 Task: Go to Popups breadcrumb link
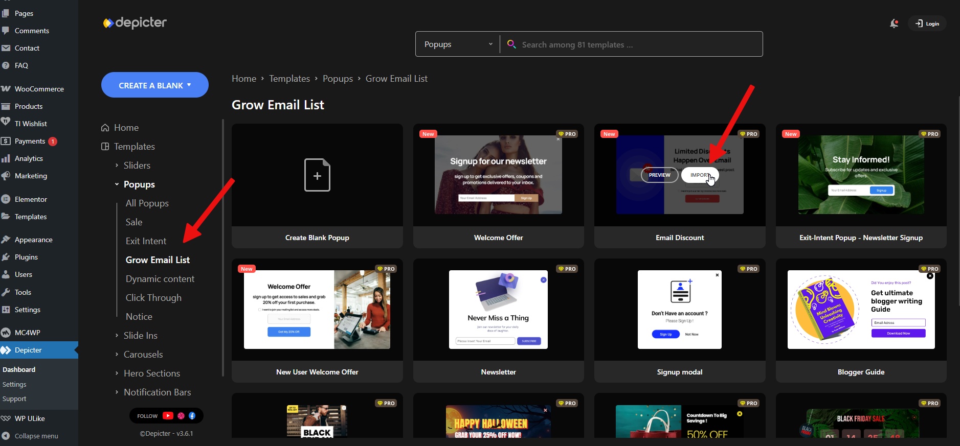point(338,79)
